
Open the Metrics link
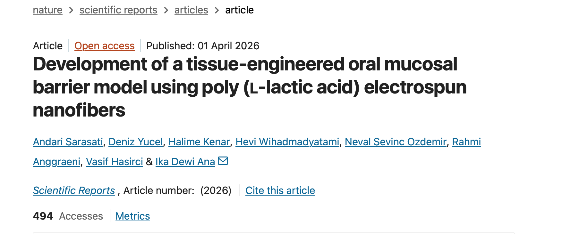132,216
